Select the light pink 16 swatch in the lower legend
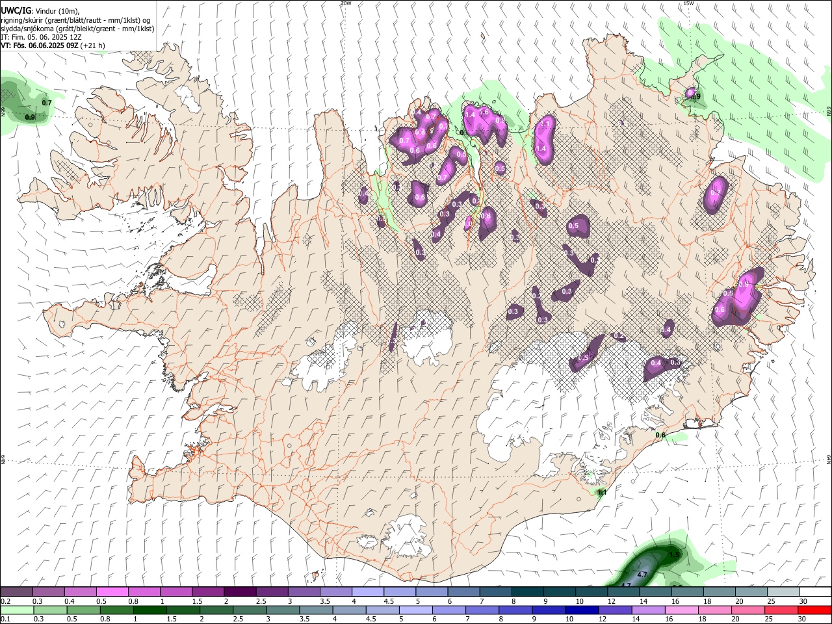The height and width of the screenshot is (624, 832). tap(681, 610)
